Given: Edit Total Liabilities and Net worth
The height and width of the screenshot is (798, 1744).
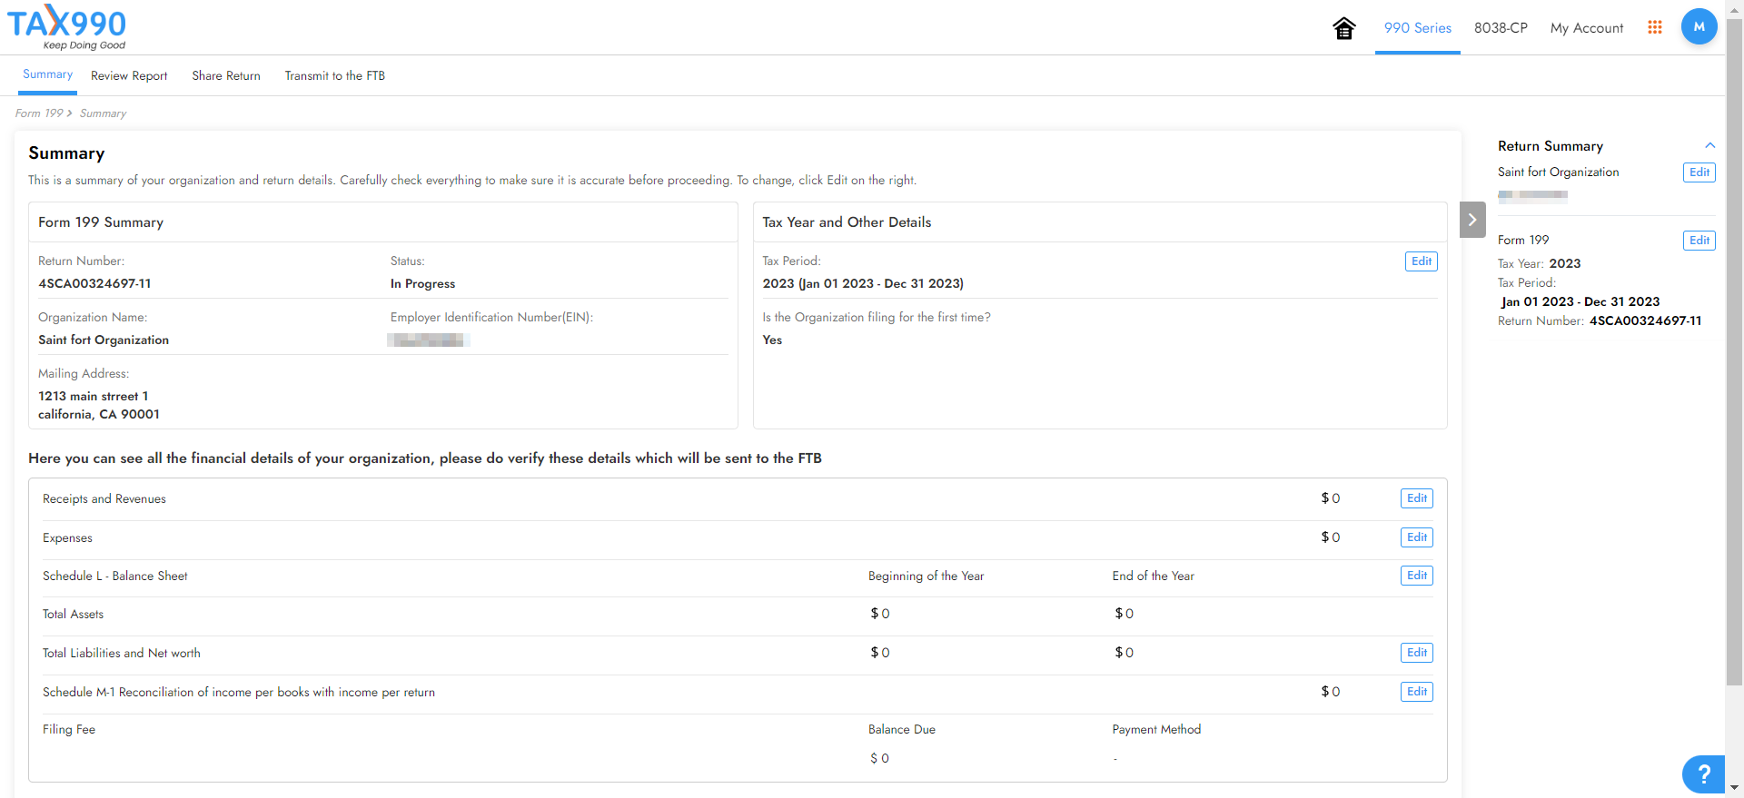Looking at the screenshot, I should (1417, 653).
